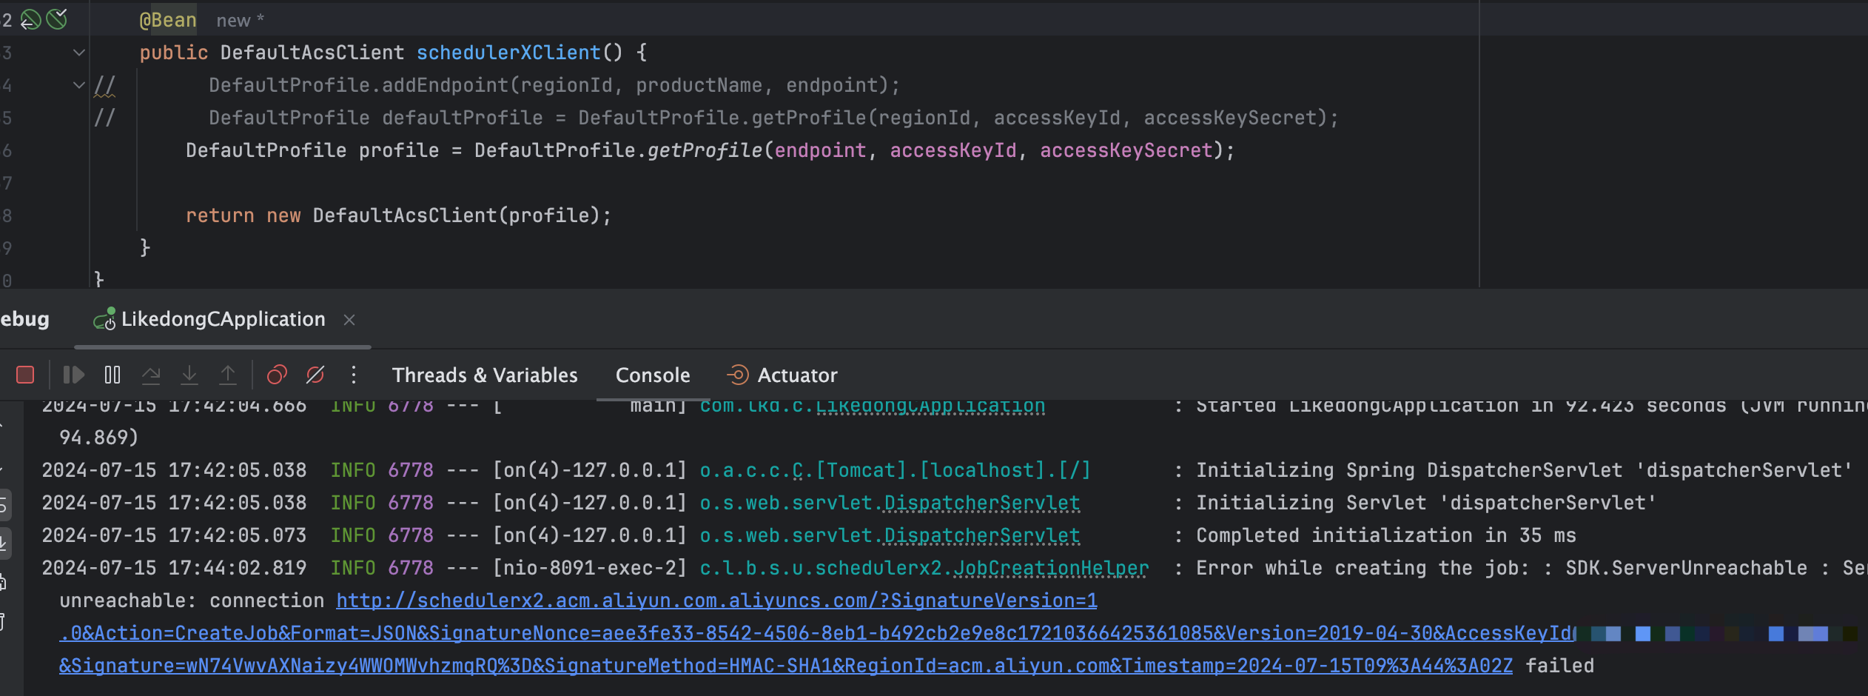Image resolution: width=1868 pixels, height=696 pixels.
Task: Click the Step Into debugger icon
Action: pos(189,375)
